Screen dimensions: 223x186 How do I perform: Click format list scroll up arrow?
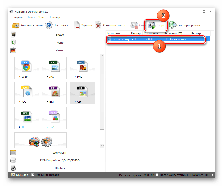(102, 56)
